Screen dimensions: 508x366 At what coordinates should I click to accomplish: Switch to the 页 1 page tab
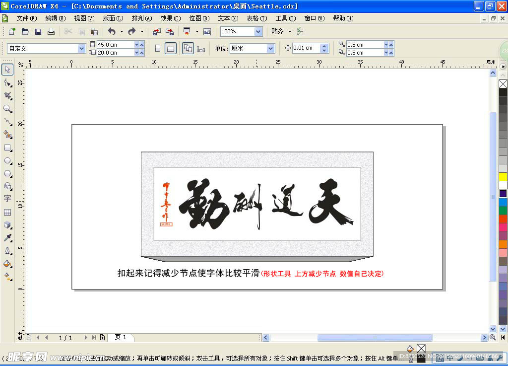pyautogui.click(x=121, y=337)
